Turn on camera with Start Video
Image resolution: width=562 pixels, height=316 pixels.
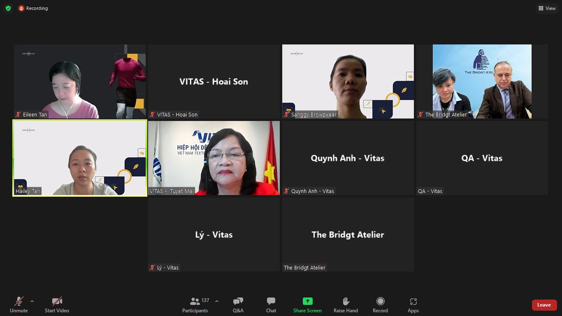coord(57,305)
